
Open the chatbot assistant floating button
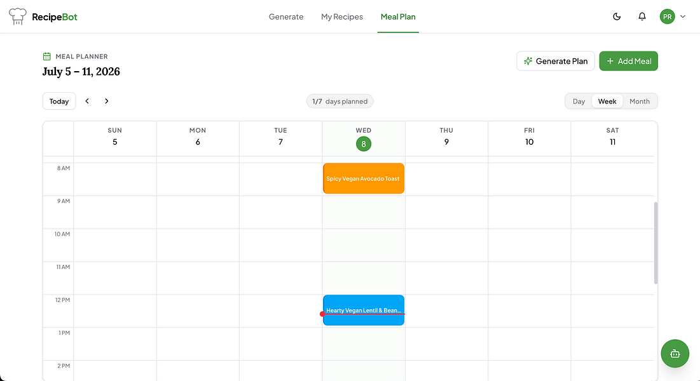pos(675,353)
